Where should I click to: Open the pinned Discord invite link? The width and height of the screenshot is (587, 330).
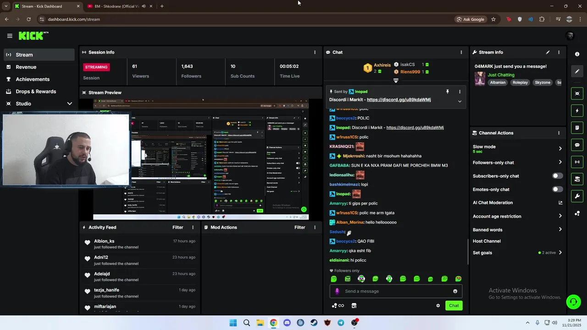coord(399,99)
